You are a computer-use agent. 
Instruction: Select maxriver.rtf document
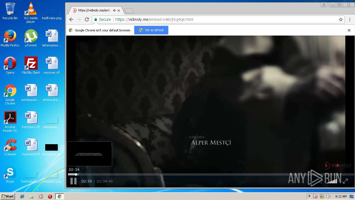click(52, 65)
